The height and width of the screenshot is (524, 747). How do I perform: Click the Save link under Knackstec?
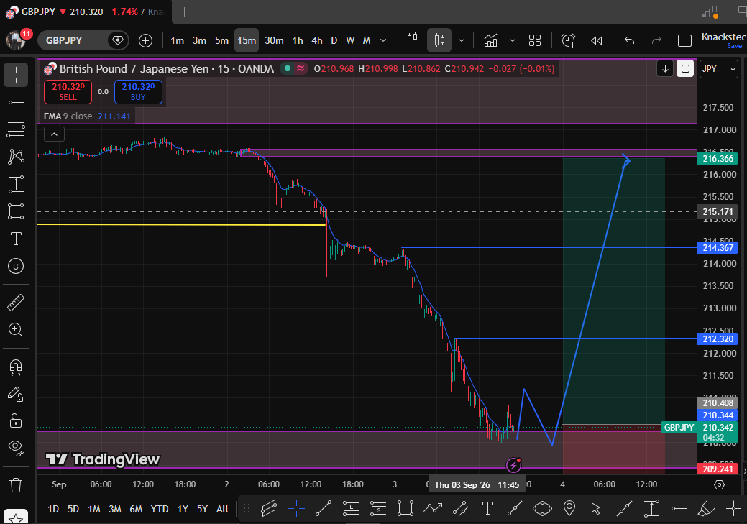coord(734,46)
